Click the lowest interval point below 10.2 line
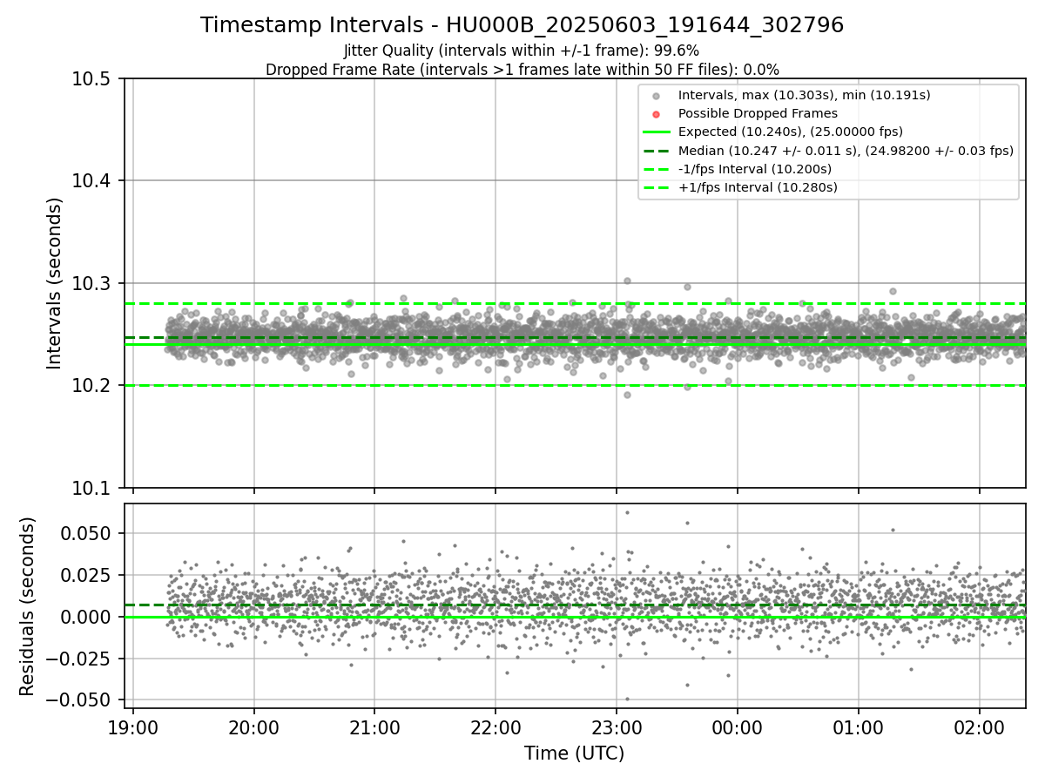 tap(627, 395)
